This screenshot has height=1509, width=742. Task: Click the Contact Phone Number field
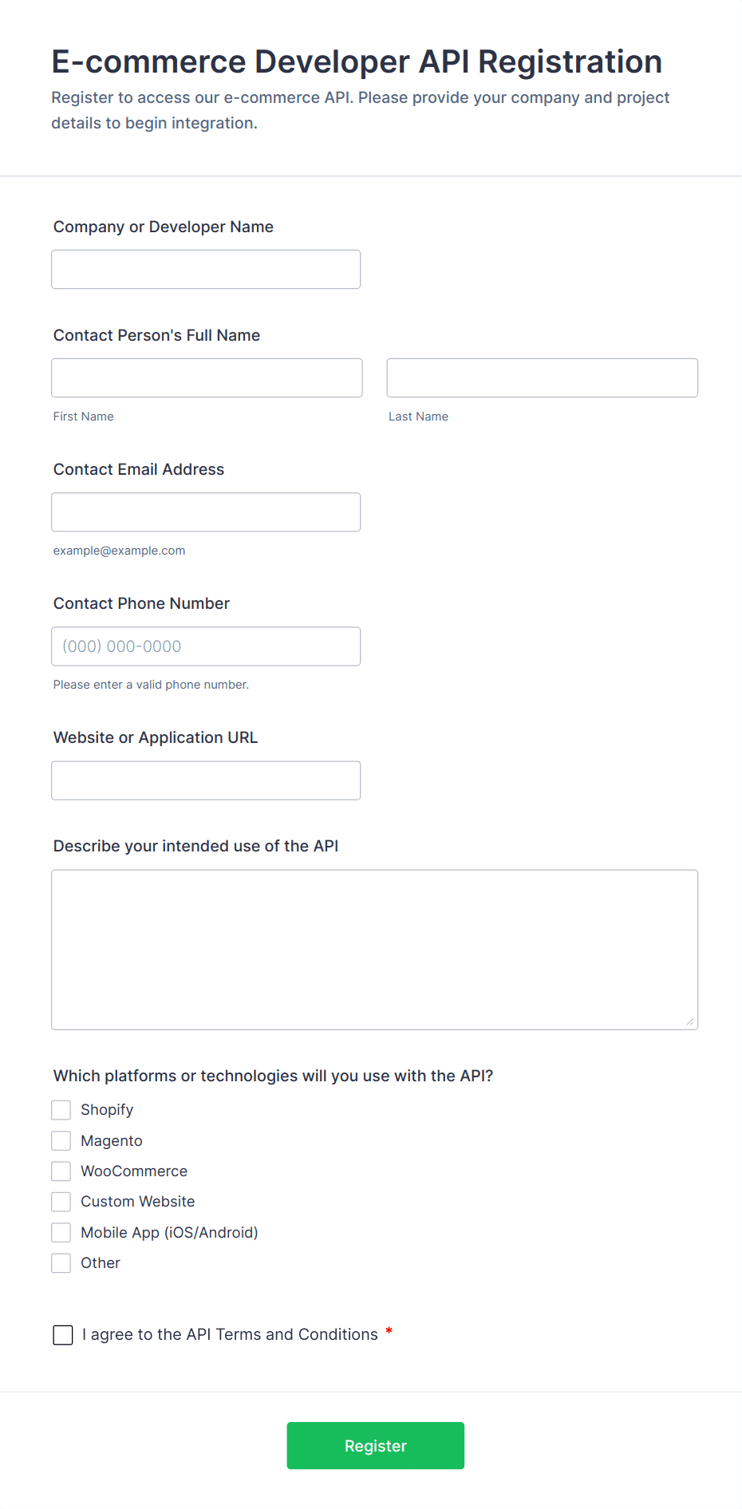pos(206,646)
